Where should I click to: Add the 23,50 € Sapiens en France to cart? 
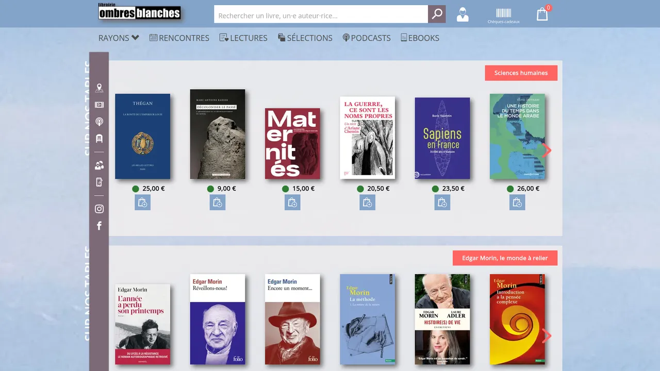point(442,203)
